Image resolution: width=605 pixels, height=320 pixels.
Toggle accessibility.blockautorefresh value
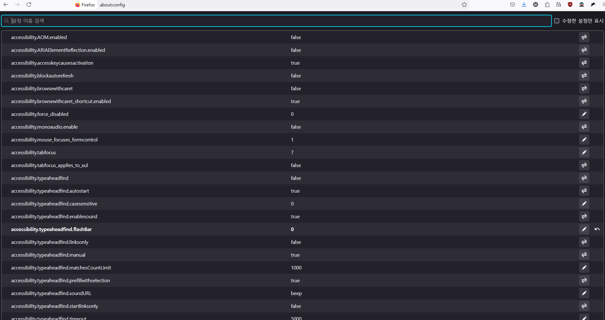click(x=584, y=76)
